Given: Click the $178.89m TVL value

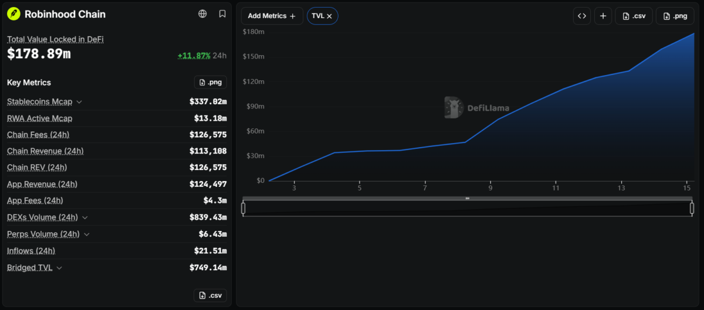Looking at the screenshot, I should (39, 54).
